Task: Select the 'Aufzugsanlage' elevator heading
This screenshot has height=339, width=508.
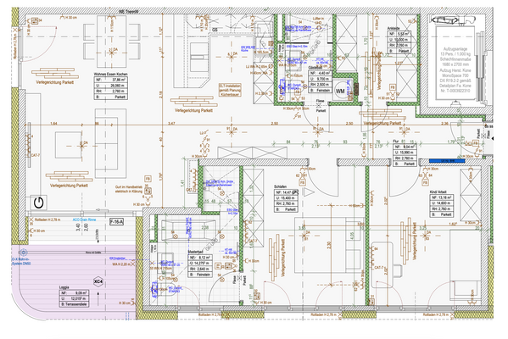Action: (x=455, y=48)
